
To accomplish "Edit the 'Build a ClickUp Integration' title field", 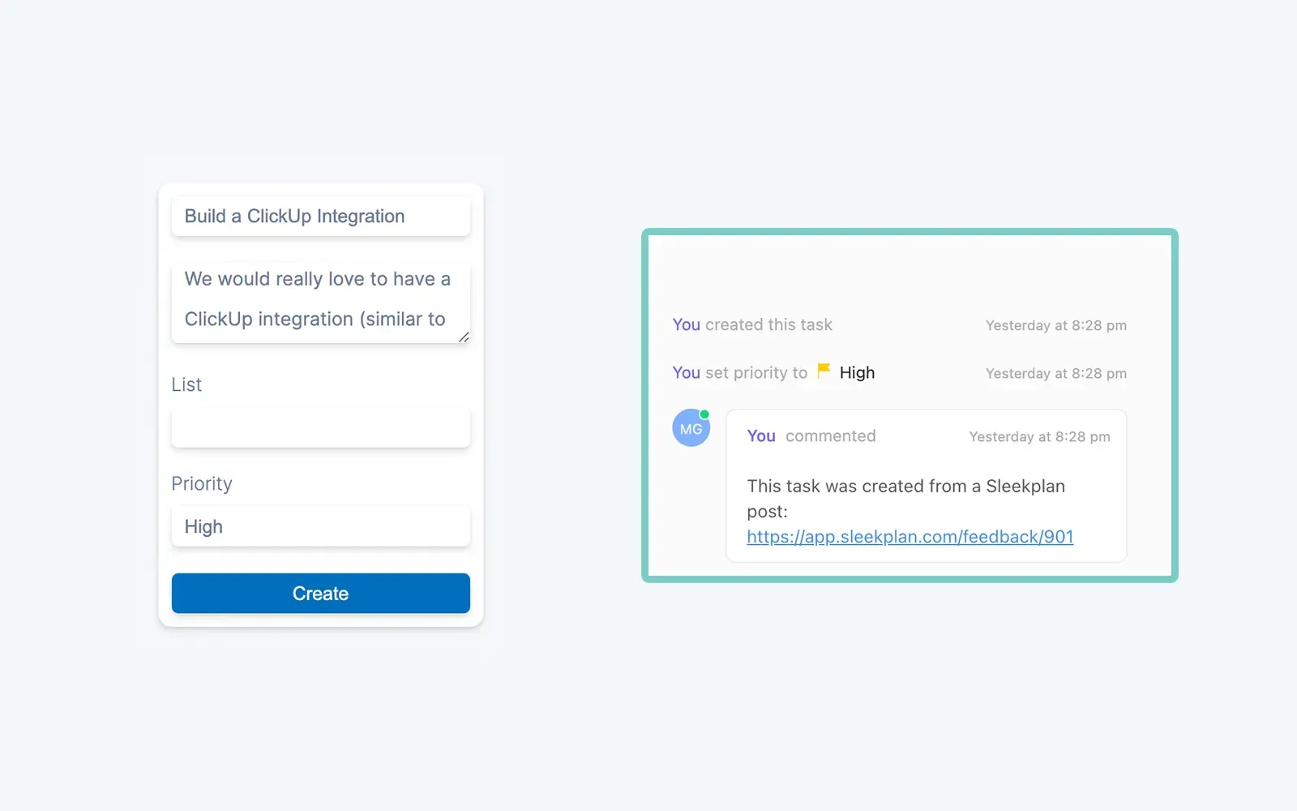I will point(320,216).
